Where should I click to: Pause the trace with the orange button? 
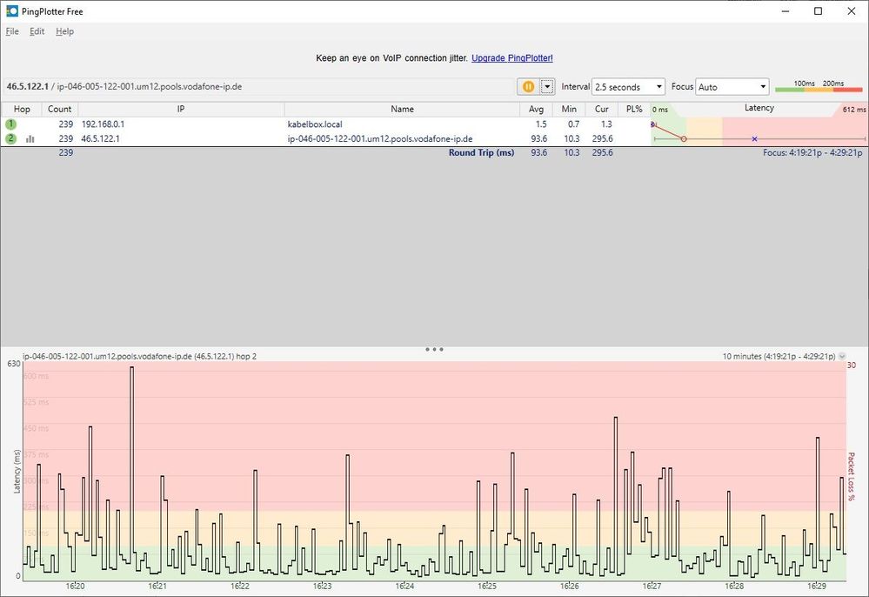point(528,86)
